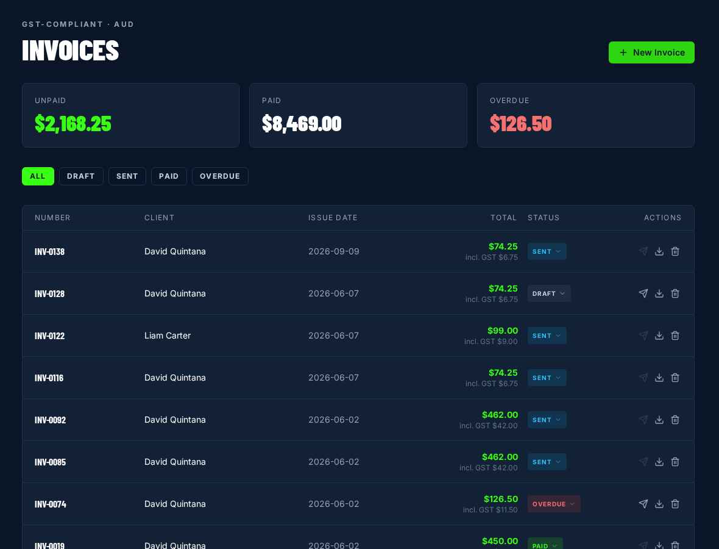The width and height of the screenshot is (719, 549).
Task: Create a New Invoice
Action: 651,52
